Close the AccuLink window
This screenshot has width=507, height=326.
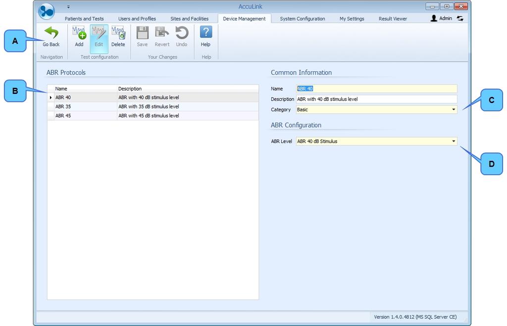461,6
